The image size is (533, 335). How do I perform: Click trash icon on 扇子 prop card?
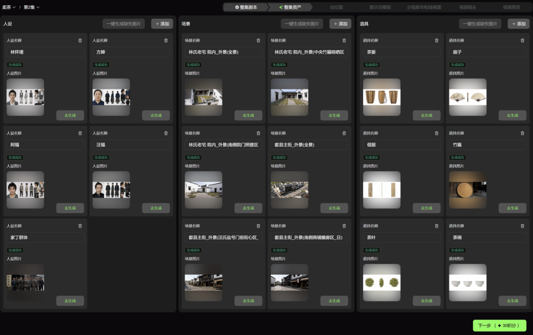[523, 40]
